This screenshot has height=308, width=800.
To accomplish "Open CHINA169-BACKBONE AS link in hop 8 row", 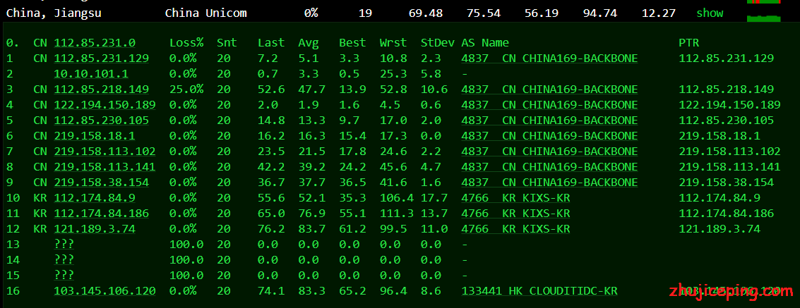I will (x=549, y=167).
